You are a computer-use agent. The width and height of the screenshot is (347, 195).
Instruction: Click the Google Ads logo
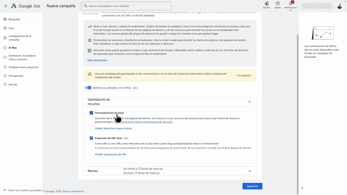(25, 6)
